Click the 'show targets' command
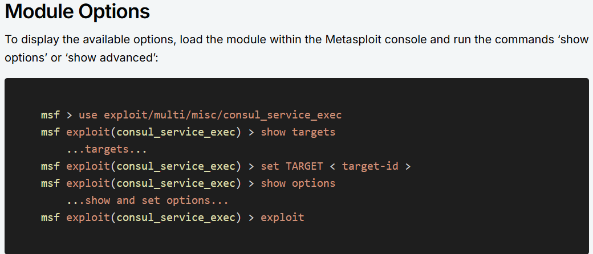 (x=298, y=132)
